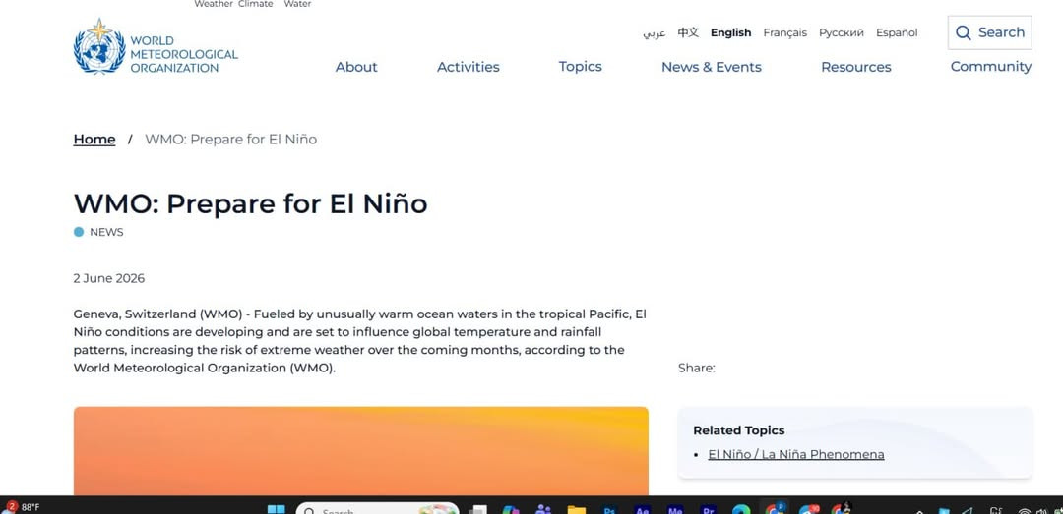Launch Premiere Pro (Pr) from the taskbar

[x=709, y=509]
